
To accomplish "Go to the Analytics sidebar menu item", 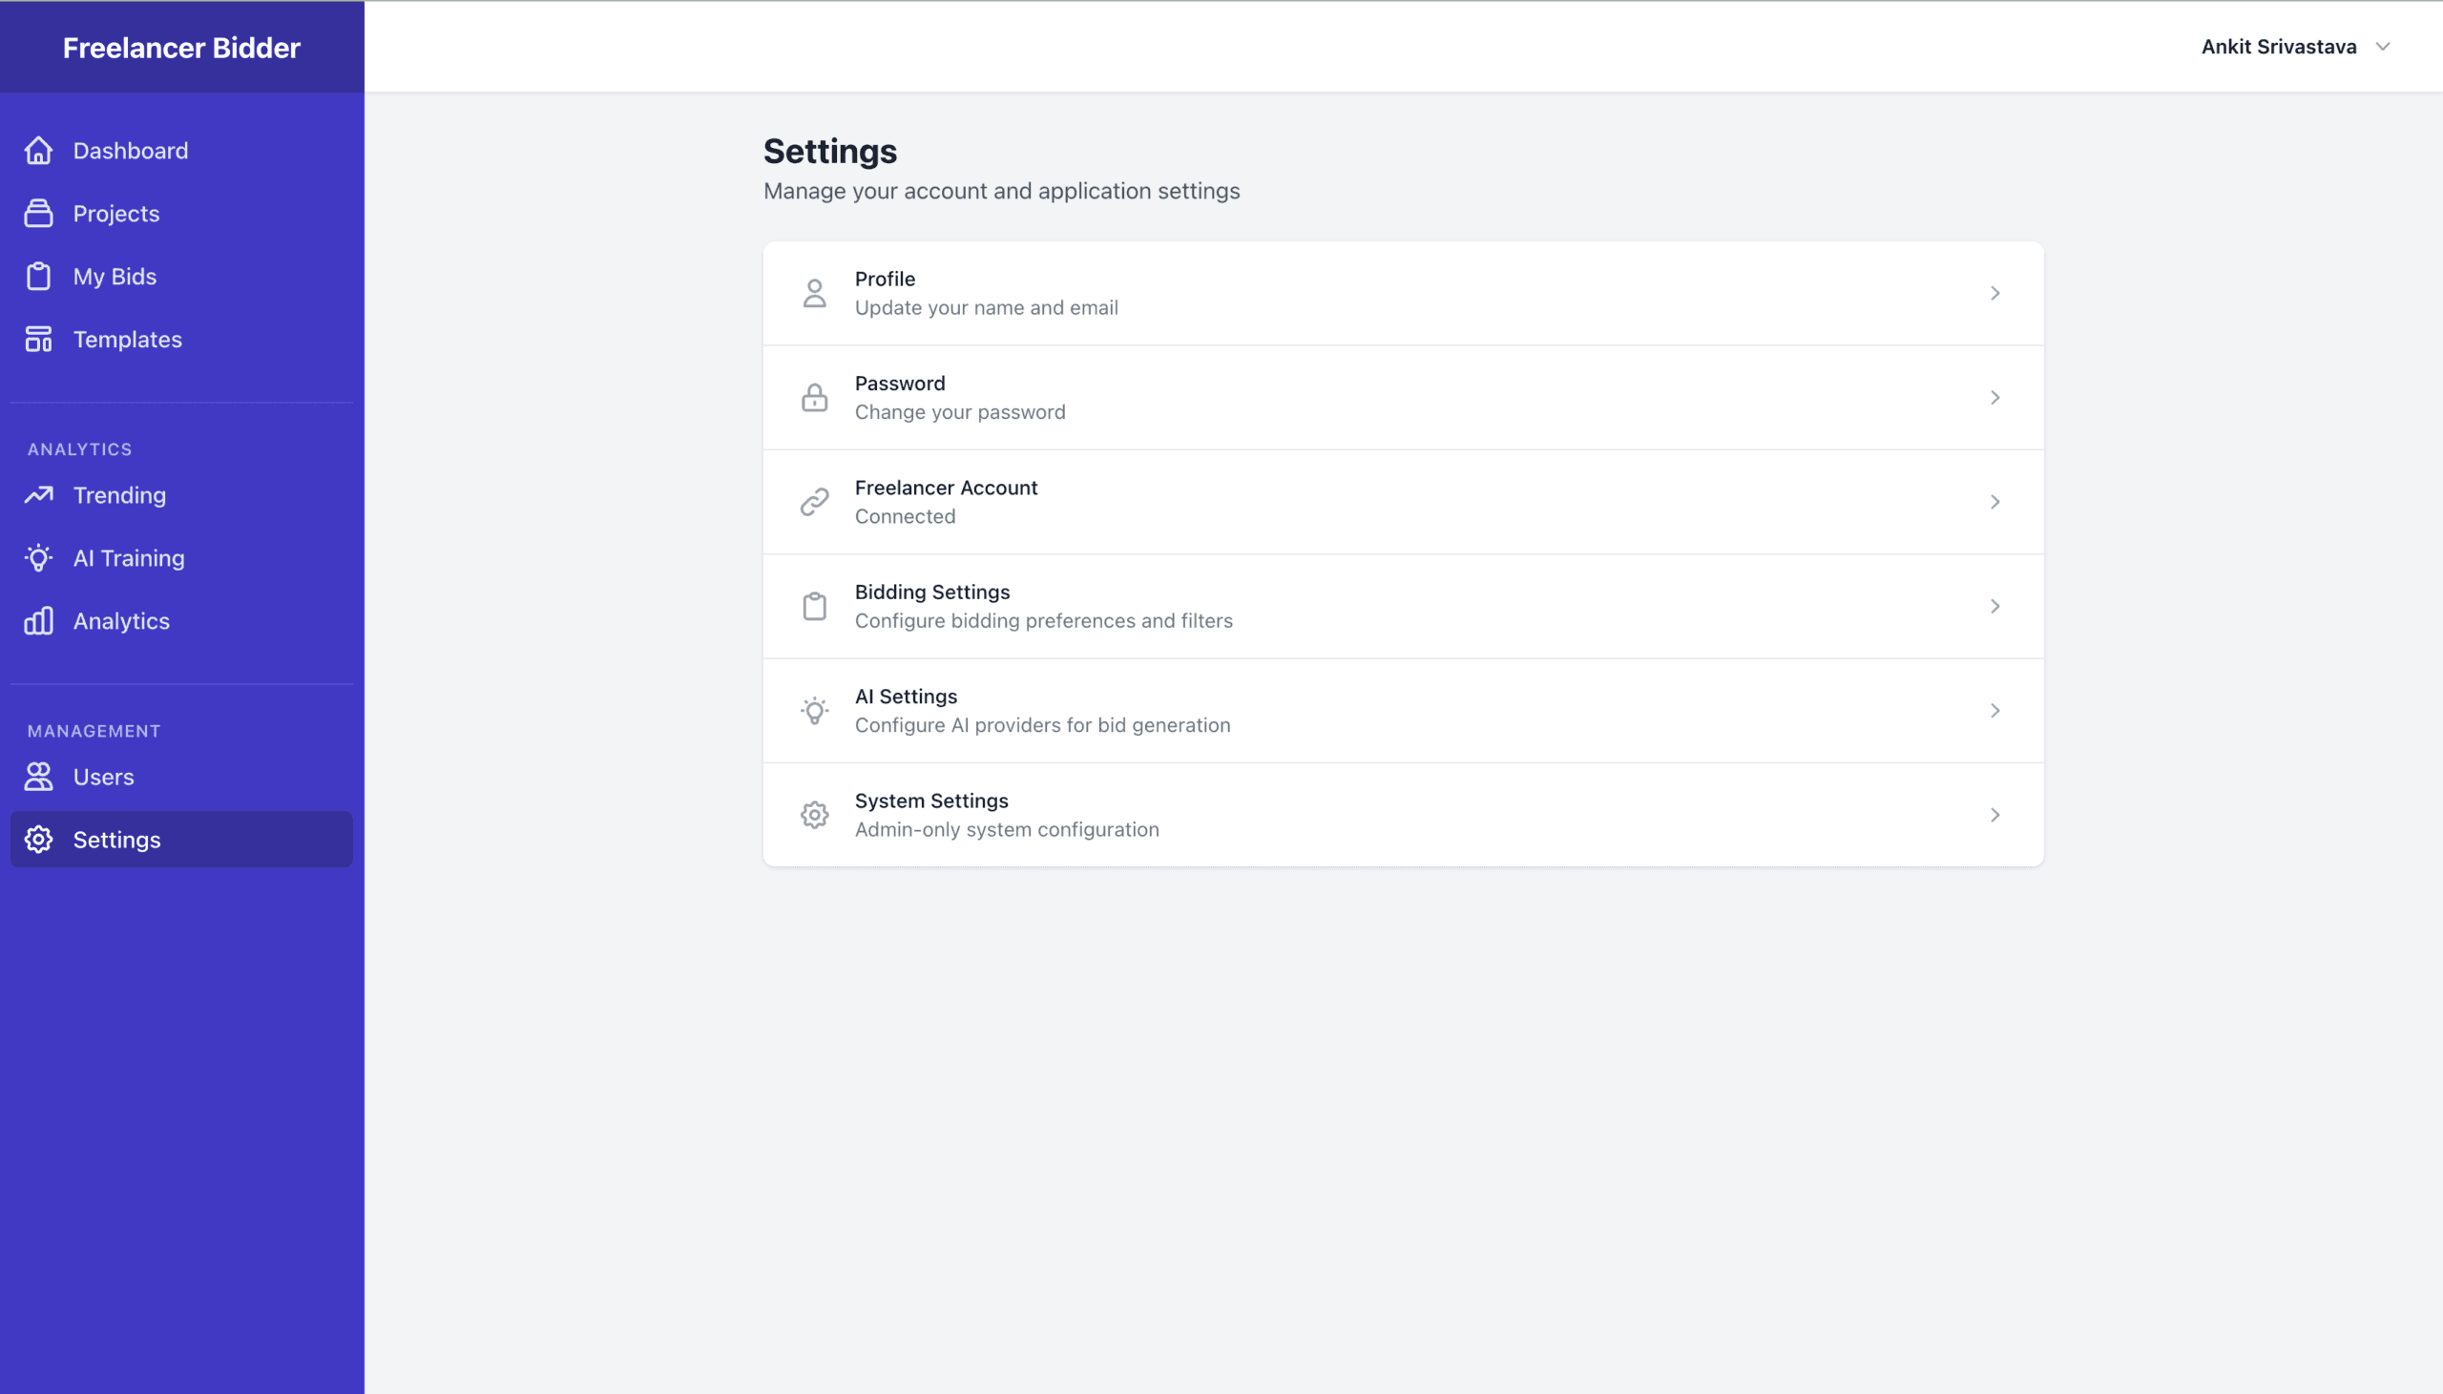I will [120, 620].
